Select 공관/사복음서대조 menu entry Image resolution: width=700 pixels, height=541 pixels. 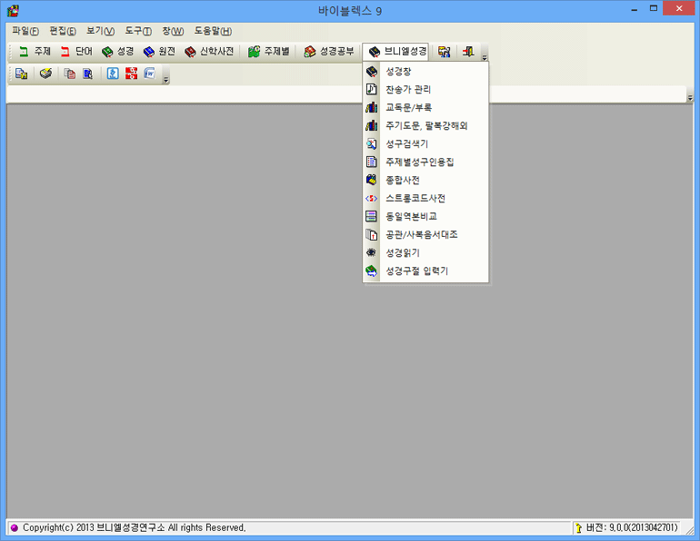(425, 234)
